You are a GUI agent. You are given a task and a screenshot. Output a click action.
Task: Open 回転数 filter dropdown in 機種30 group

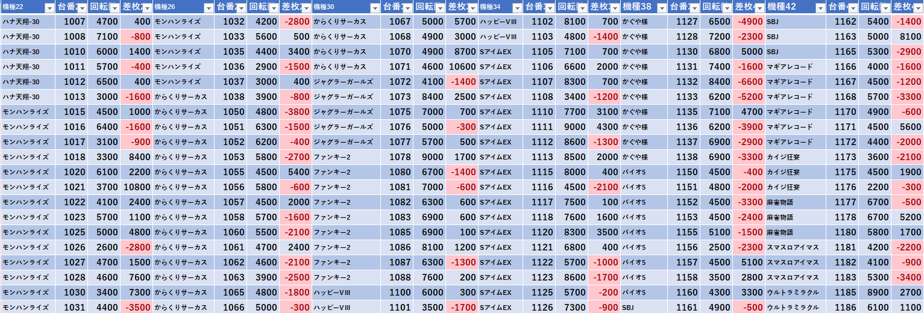439,8
